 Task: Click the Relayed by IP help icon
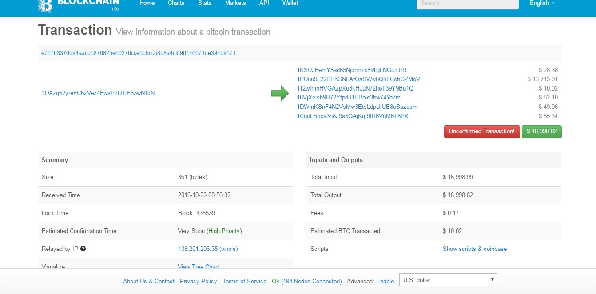83,249
